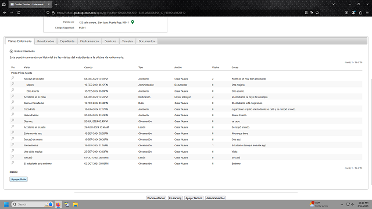Reload the page with the refresh icon
Image resolution: width=372 pixels, height=209 pixels.
pyautogui.click(x=19, y=13)
